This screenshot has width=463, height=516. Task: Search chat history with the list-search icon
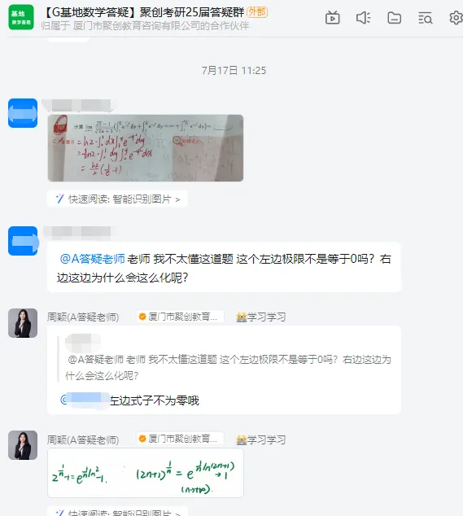(x=425, y=18)
